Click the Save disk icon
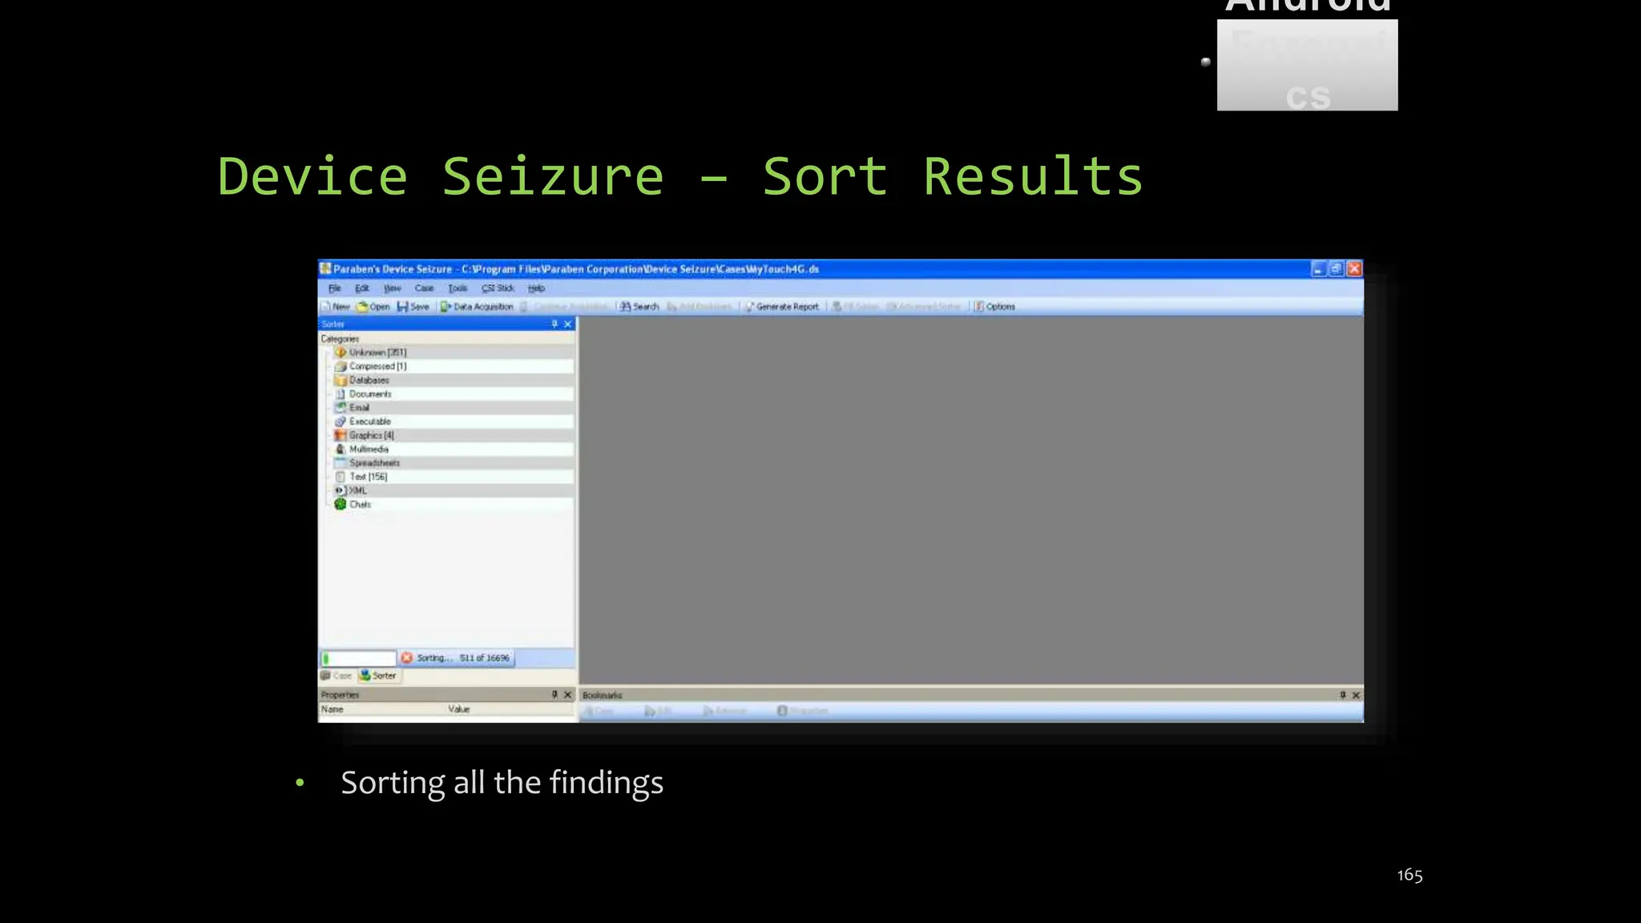1641x923 pixels. [403, 307]
